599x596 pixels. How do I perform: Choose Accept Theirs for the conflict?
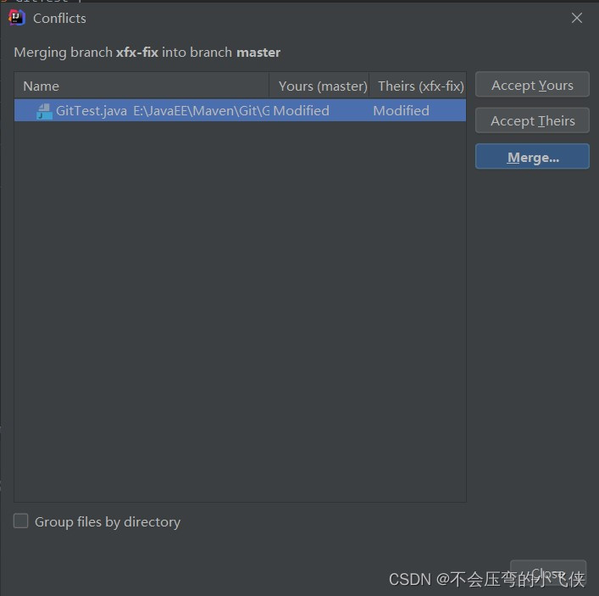[x=532, y=120]
